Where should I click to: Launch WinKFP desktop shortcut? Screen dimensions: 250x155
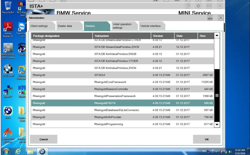(x=22, y=91)
